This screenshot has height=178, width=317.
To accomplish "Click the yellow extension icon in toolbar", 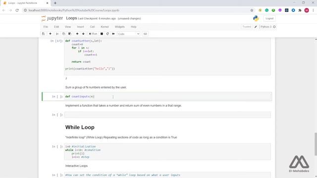I will click(x=260, y=10).
